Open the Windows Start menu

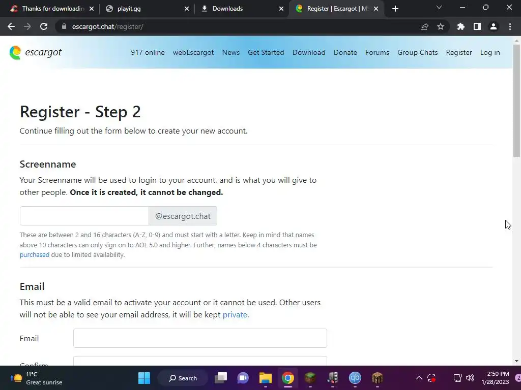(144, 378)
